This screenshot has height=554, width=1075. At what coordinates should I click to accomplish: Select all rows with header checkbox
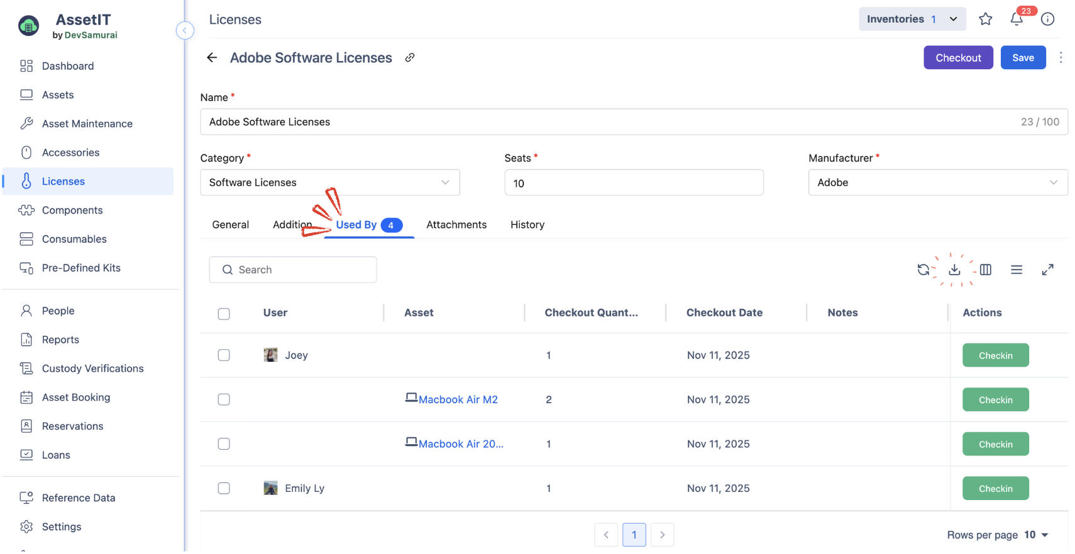coord(224,313)
